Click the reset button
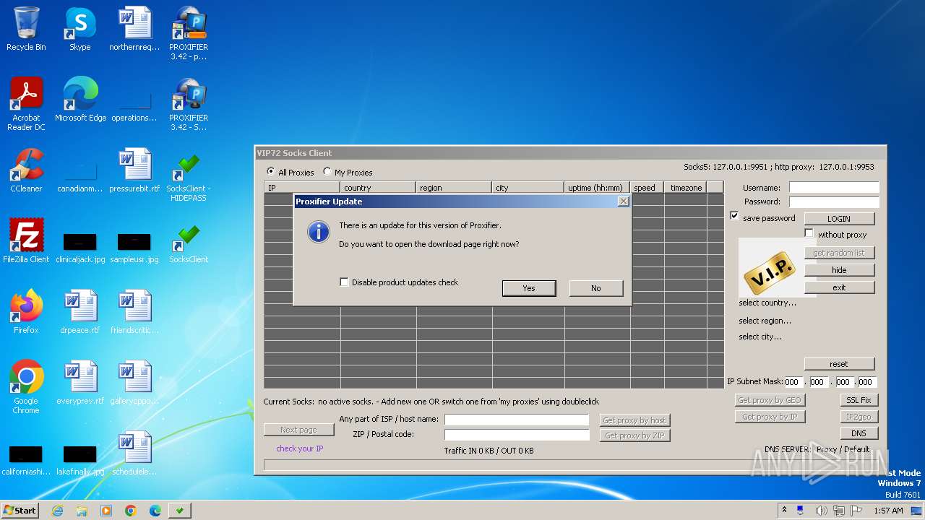 [839, 363]
